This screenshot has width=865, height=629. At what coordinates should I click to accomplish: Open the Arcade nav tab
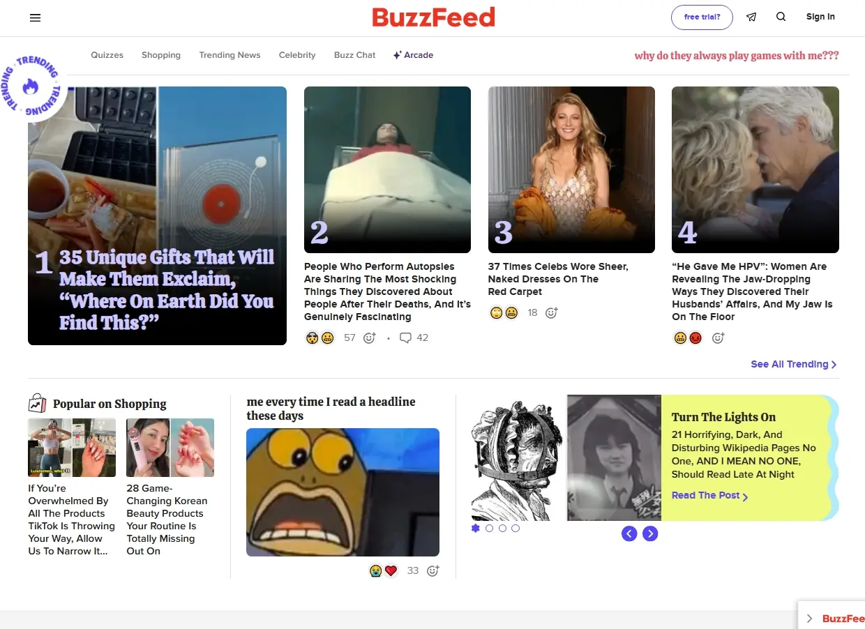pyautogui.click(x=413, y=55)
